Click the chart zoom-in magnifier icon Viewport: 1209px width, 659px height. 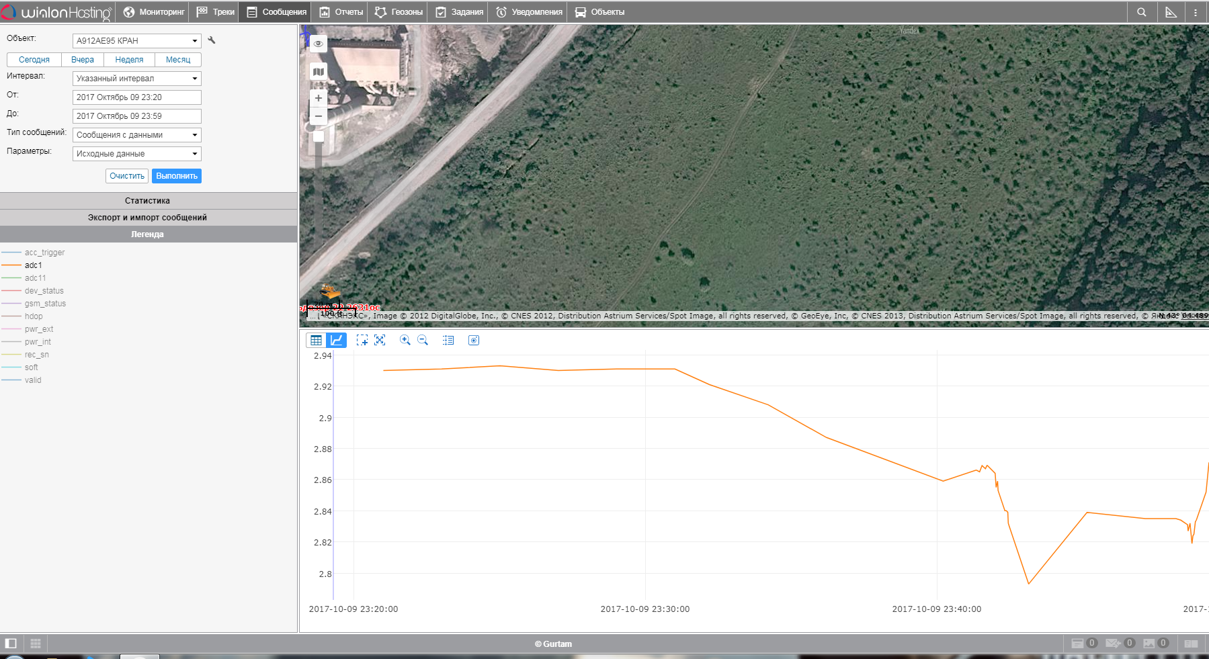[405, 341]
